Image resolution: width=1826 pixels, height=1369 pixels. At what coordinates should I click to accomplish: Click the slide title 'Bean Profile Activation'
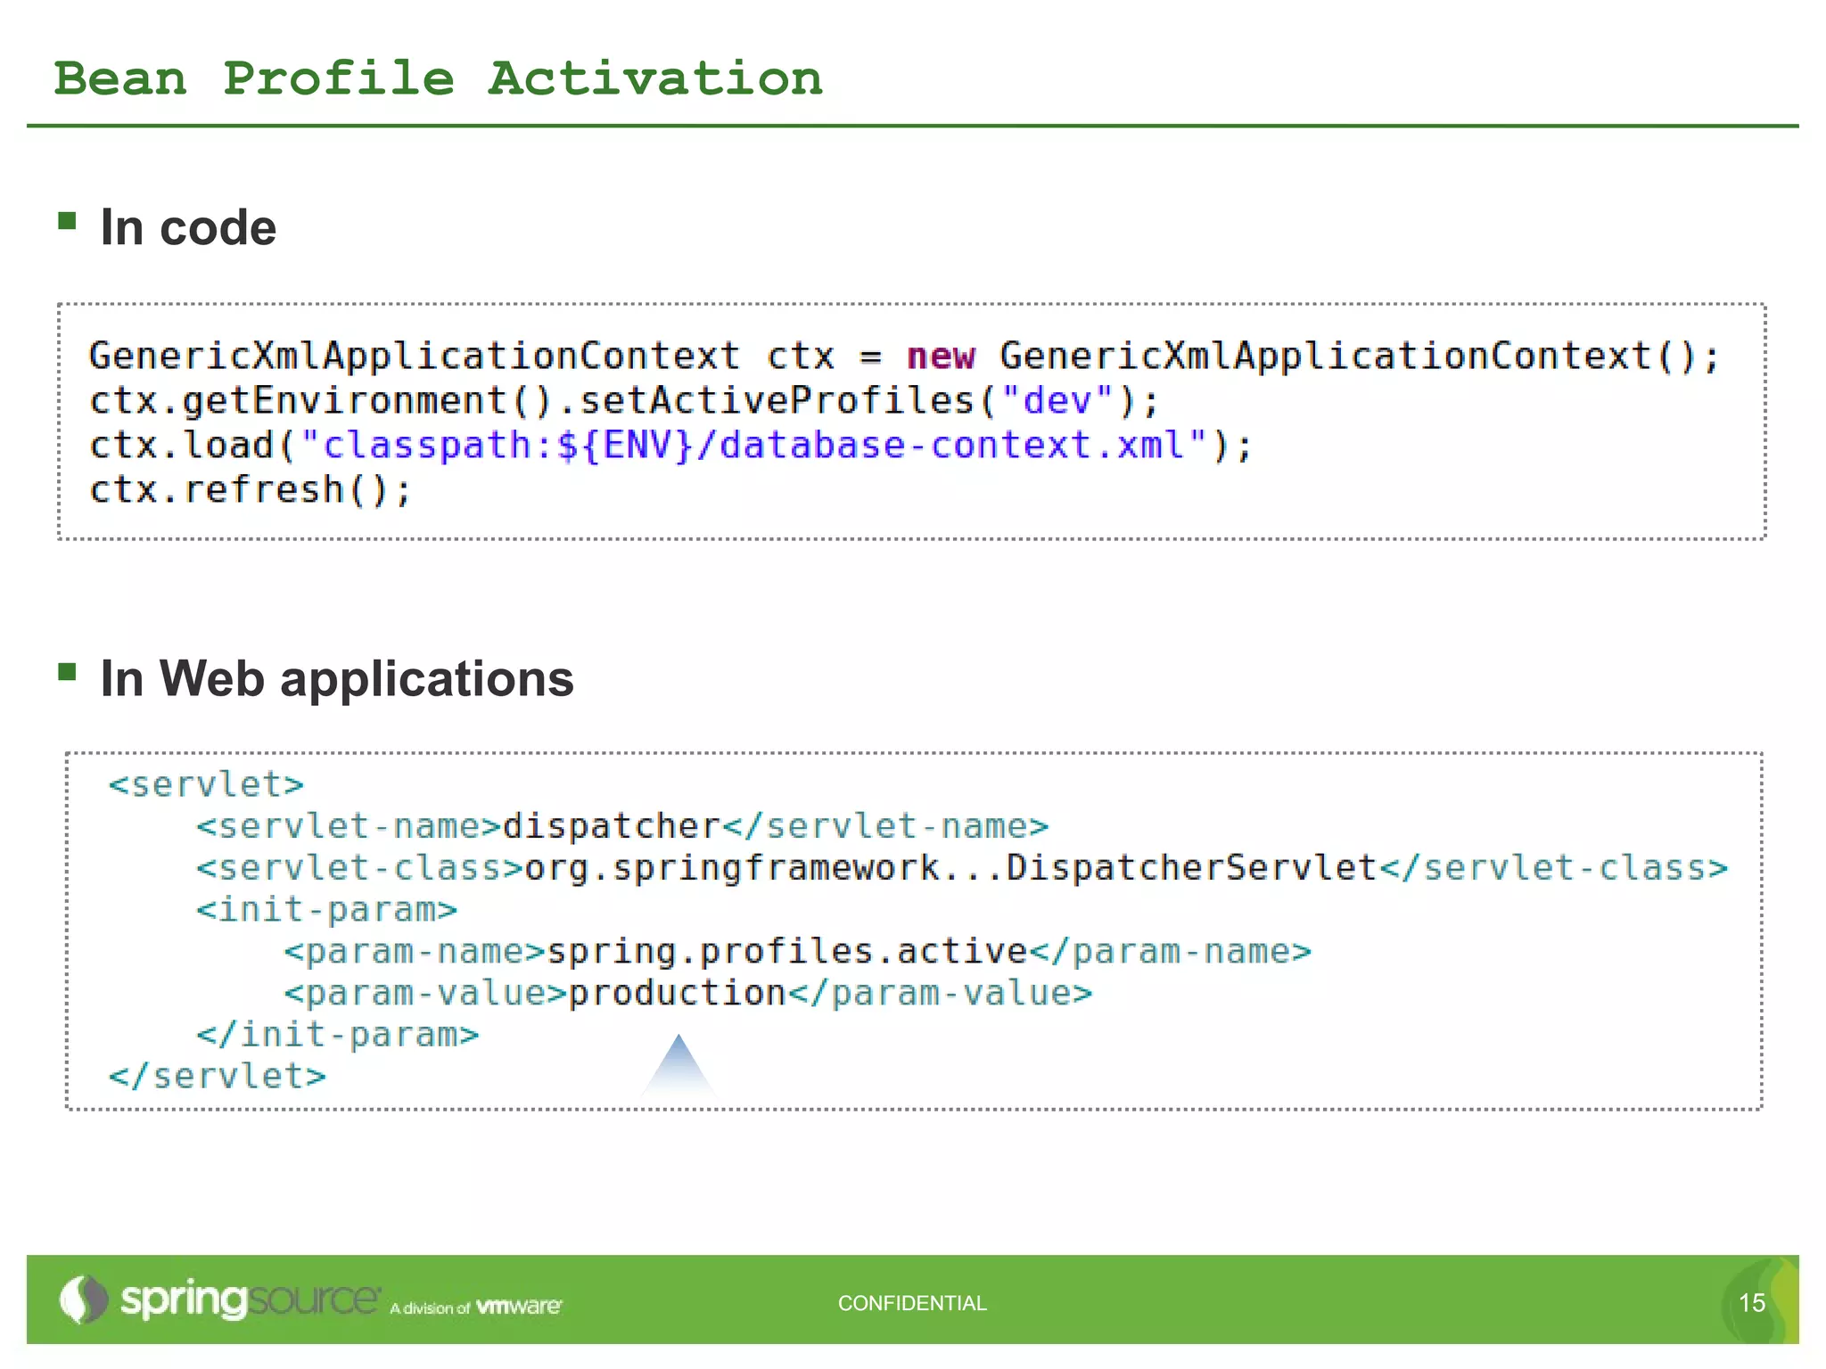click(439, 78)
